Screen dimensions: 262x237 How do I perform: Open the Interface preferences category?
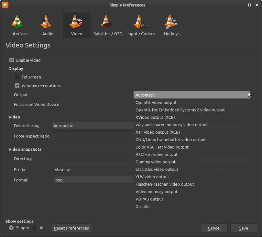(19, 25)
